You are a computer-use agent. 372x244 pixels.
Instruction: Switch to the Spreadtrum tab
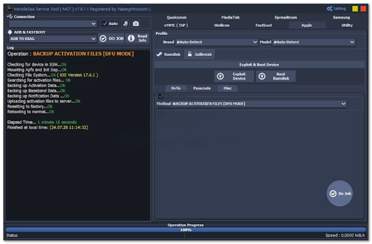point(285,17)
